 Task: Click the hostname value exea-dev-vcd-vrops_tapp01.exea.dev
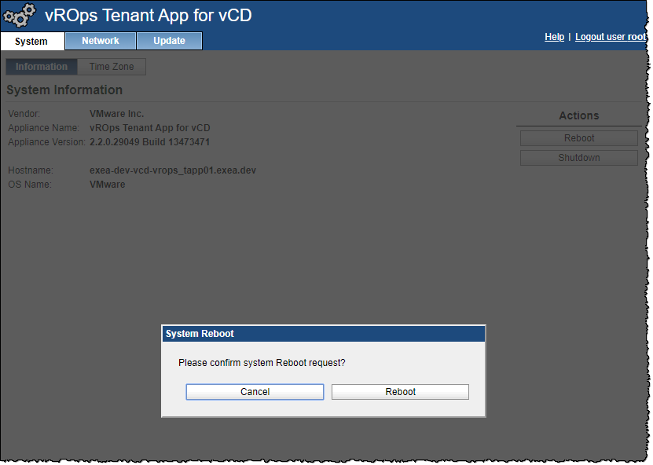(x=173, y=170)
